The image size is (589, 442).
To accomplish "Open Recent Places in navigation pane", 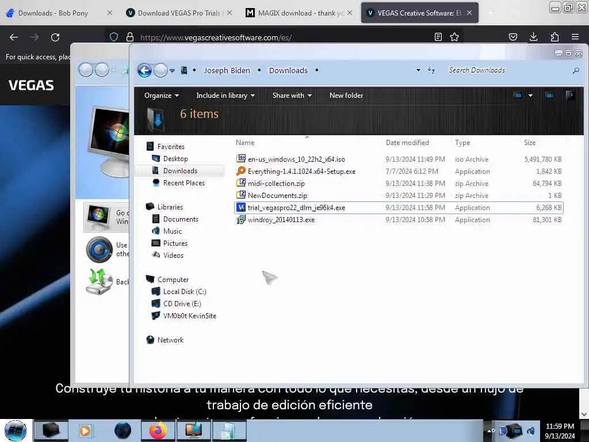I will pos(183,182).
